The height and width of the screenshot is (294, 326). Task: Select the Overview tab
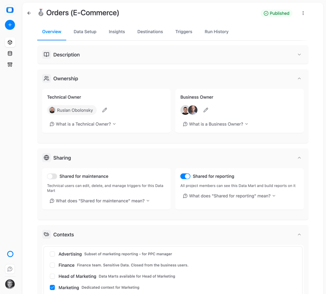pyautogui.click(x=52, y=32)
